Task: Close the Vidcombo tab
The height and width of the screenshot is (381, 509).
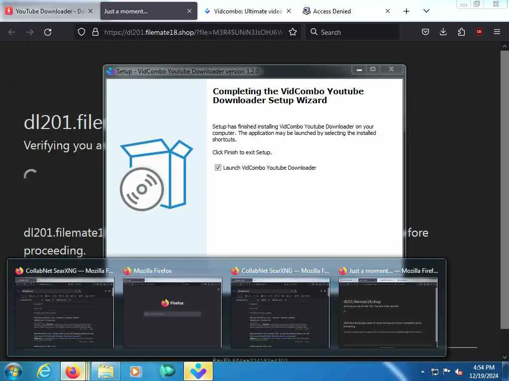Action: point(289,11)
